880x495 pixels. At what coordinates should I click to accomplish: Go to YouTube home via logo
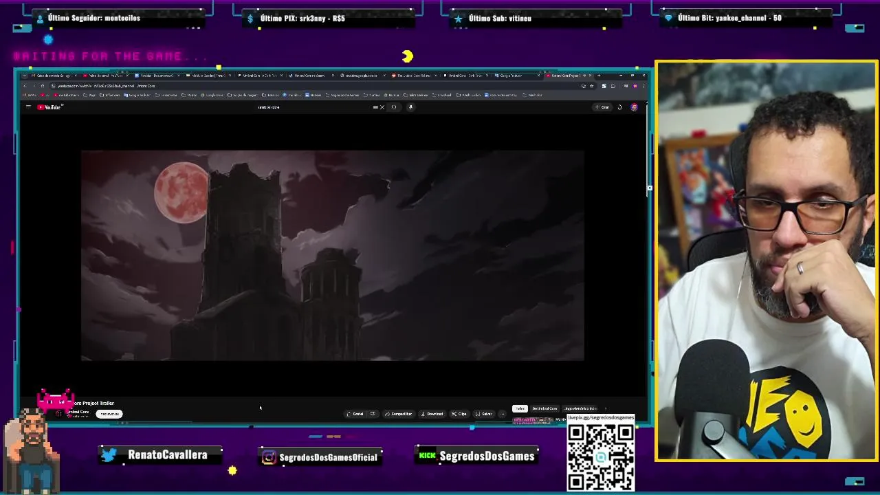click(x=49, y=107)
